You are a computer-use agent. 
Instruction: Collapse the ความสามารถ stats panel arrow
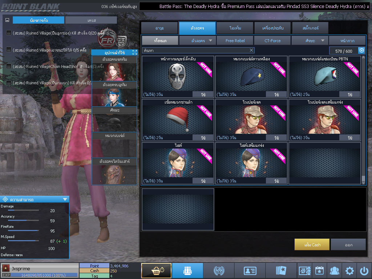pos(65,199)
